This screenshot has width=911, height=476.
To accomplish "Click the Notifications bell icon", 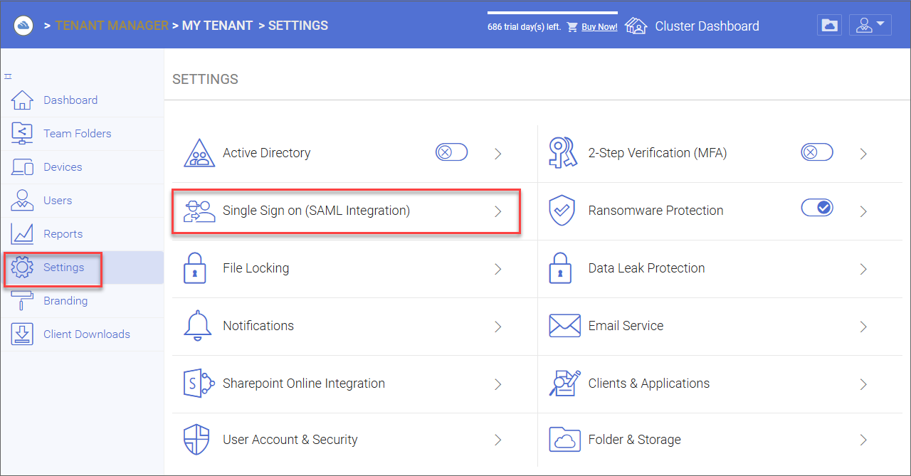I will (198, 326).
